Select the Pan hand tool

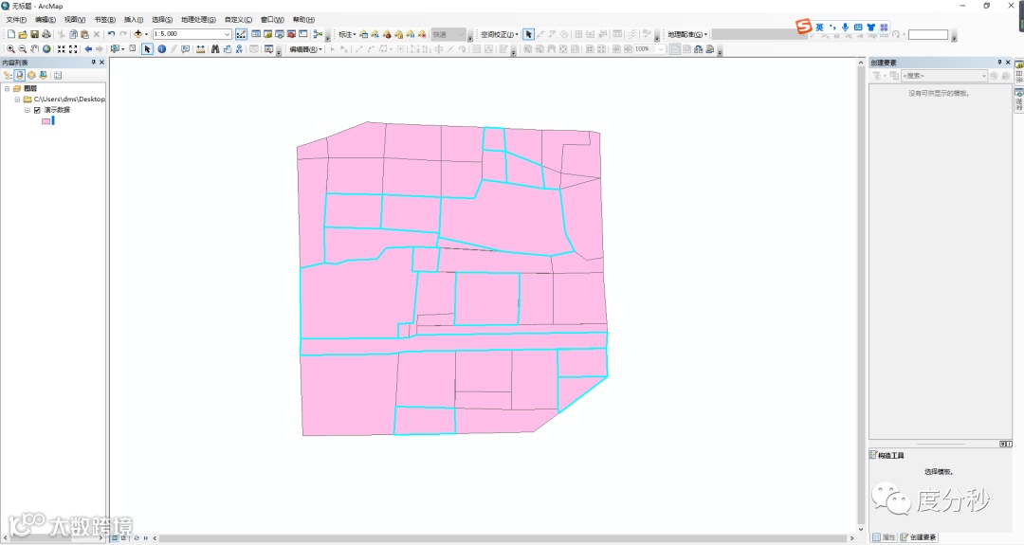pyautogui.click(x=34, y=49)
